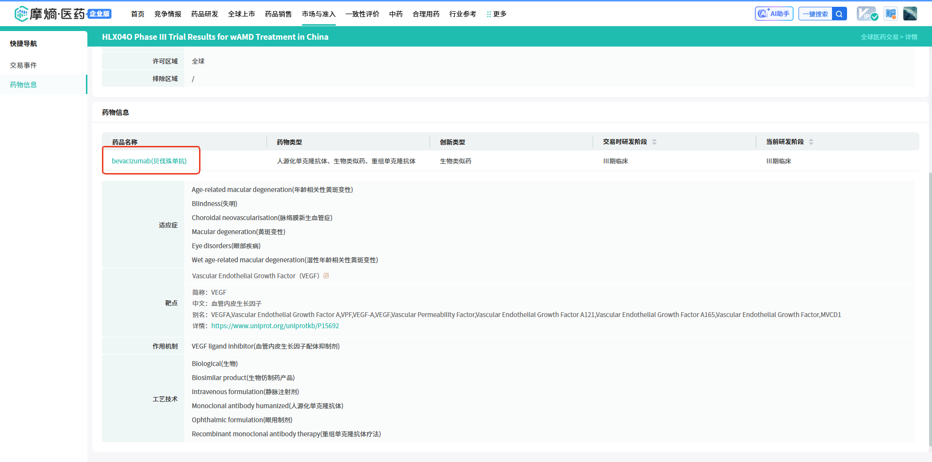The width and height of the screenshot is (932, 462).
Task: Click the 许可区域 value 全球
Action: [198, 61]
